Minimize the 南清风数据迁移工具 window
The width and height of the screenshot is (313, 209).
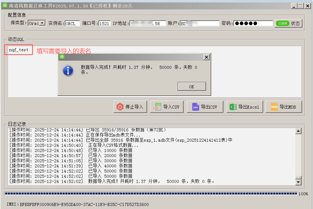[294, 6]
